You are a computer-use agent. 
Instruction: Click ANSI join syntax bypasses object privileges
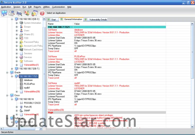point(94,115)
